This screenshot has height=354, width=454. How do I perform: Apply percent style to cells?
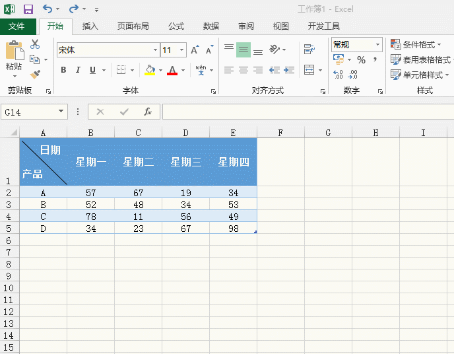click(361, 59)
